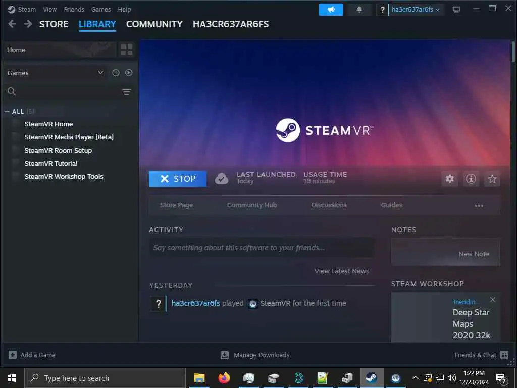Open the announcements megaphone button
This screenshot has width=517, height=388.
331,10
